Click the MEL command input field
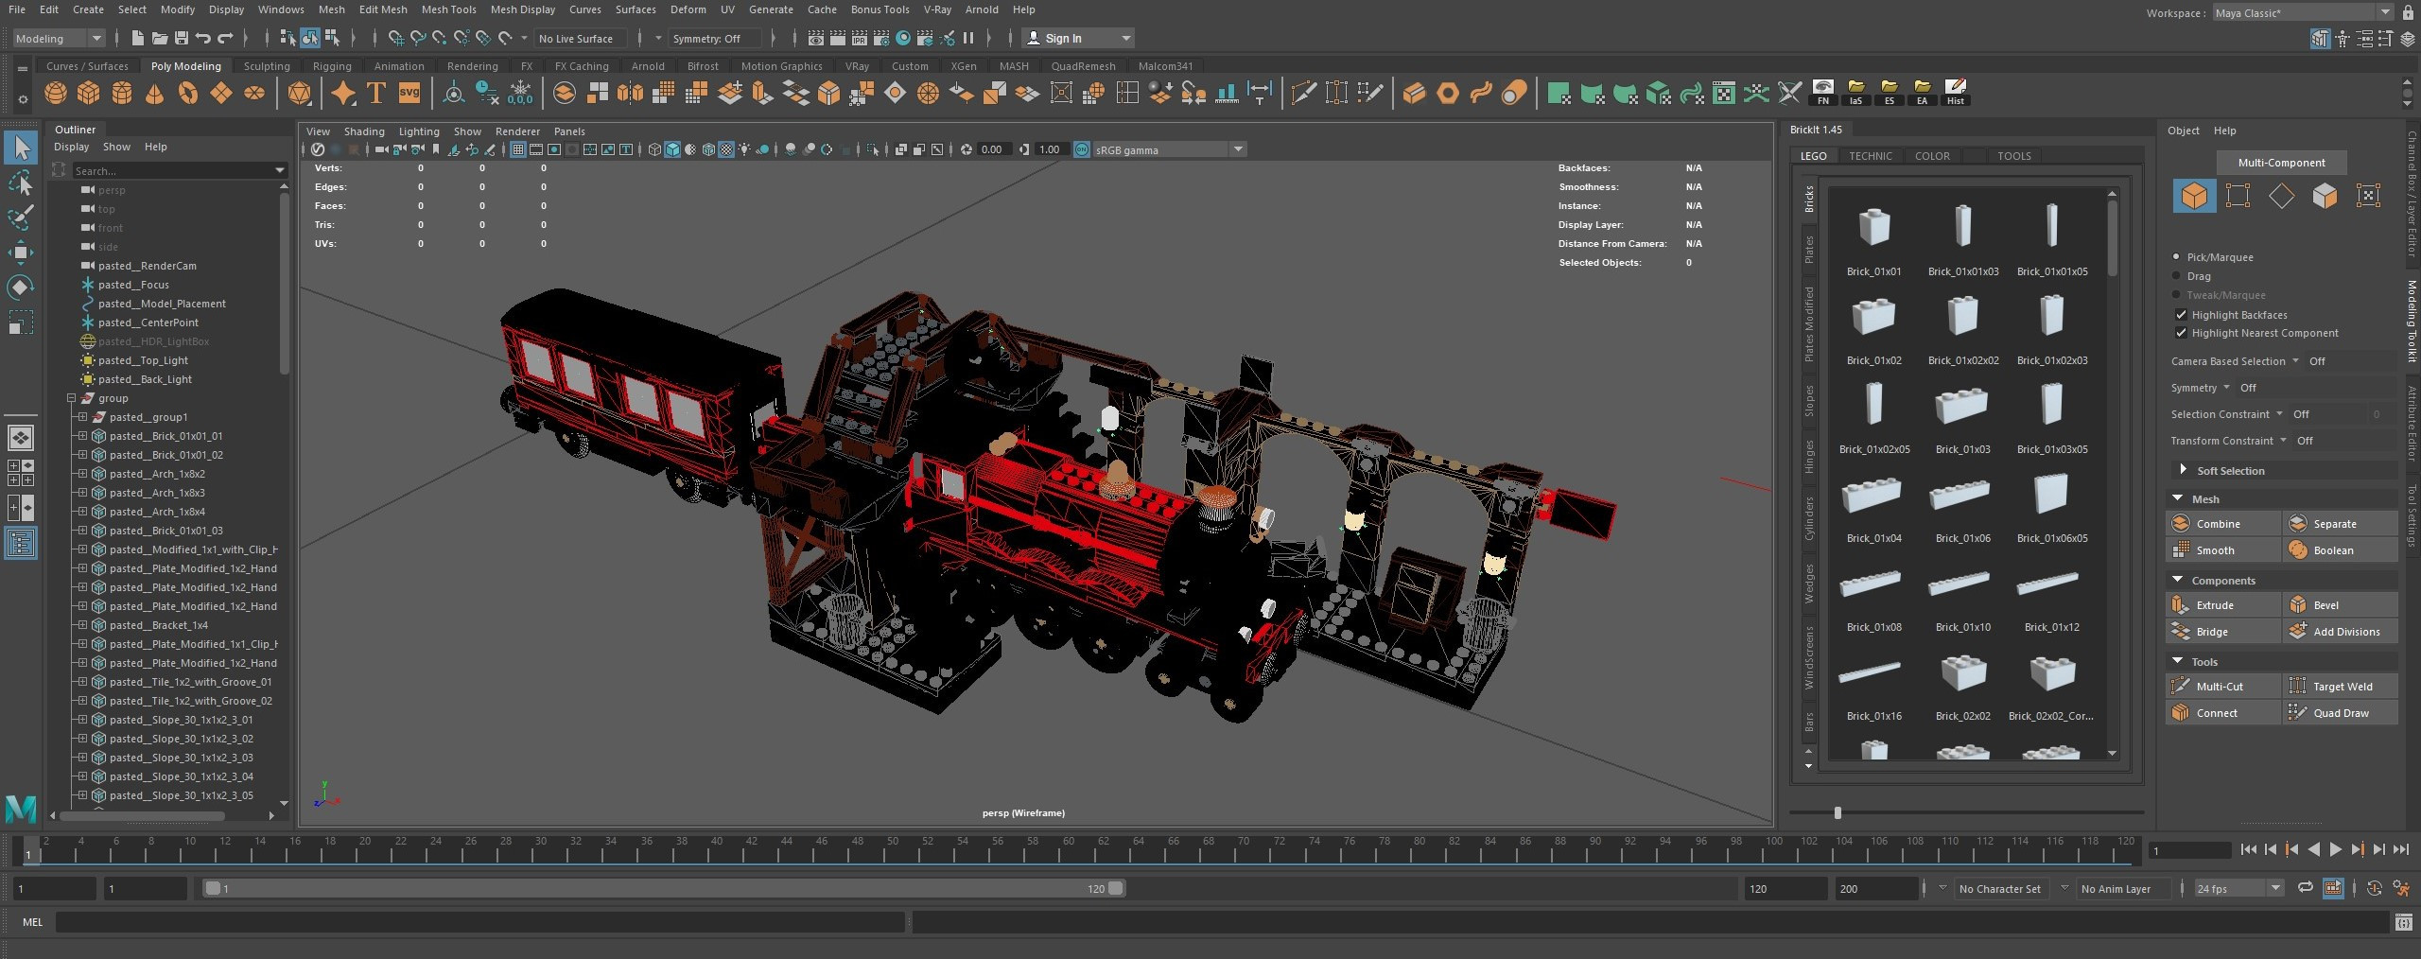Viewport: 2421px width, 959px height. tap(480, 921)
